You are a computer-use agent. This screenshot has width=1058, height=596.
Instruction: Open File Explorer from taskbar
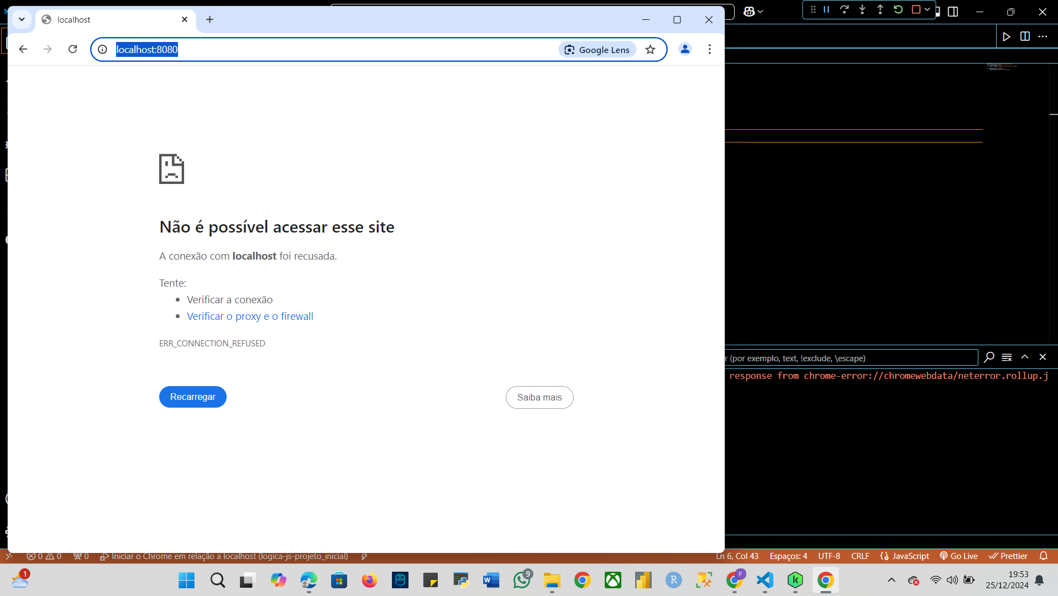[x=552, y=580]
